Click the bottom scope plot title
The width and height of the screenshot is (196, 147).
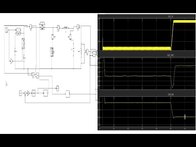tap(170, 94)
